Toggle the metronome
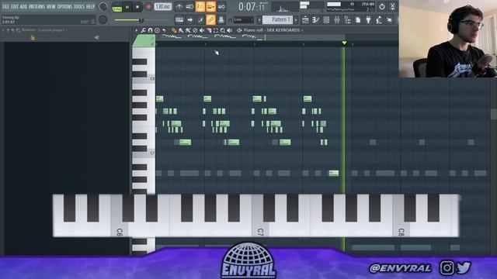This screenshot has width=497, height=279. [x=179, y=6]
